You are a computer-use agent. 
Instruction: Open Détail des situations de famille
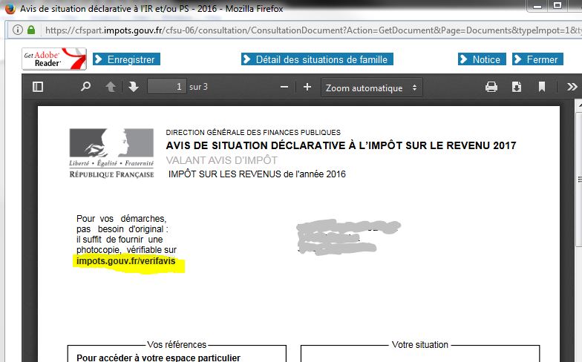click(317, 59)
